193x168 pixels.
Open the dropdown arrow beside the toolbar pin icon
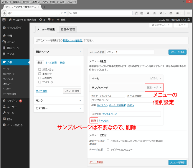[x=165, y=13]
